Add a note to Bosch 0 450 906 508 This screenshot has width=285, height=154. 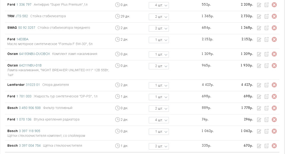point(267,108)
